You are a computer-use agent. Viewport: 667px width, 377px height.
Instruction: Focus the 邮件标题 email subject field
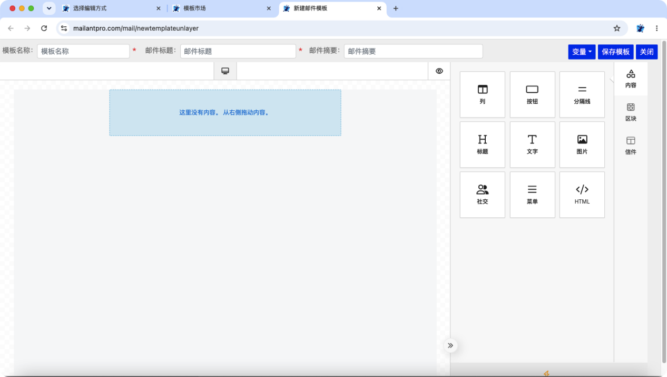pyautogui.click(x=238, y=51)
